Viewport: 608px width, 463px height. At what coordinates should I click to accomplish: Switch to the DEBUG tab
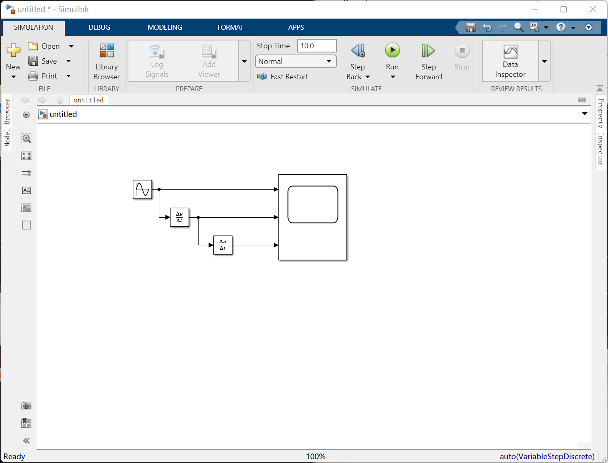click(x=99, y=27)
